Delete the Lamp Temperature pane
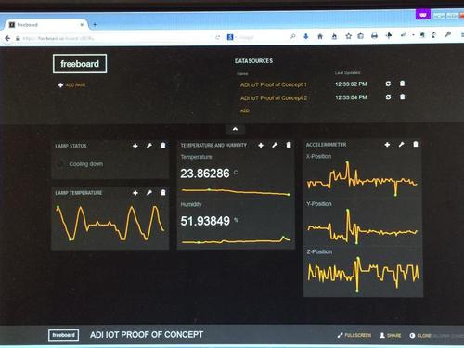 coord(163,193)
